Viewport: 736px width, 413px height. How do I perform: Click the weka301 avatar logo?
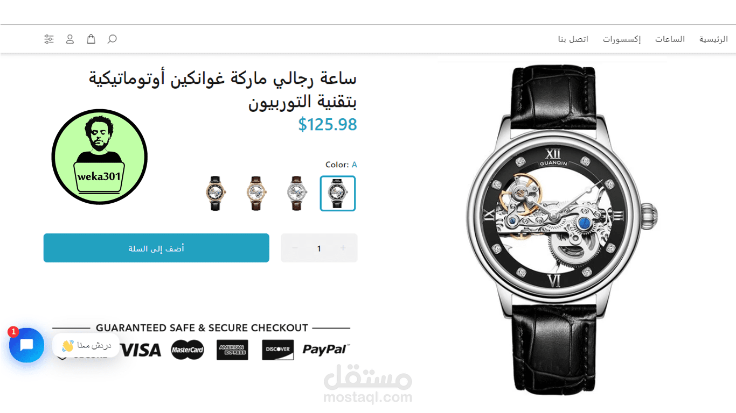coord(99,156)
